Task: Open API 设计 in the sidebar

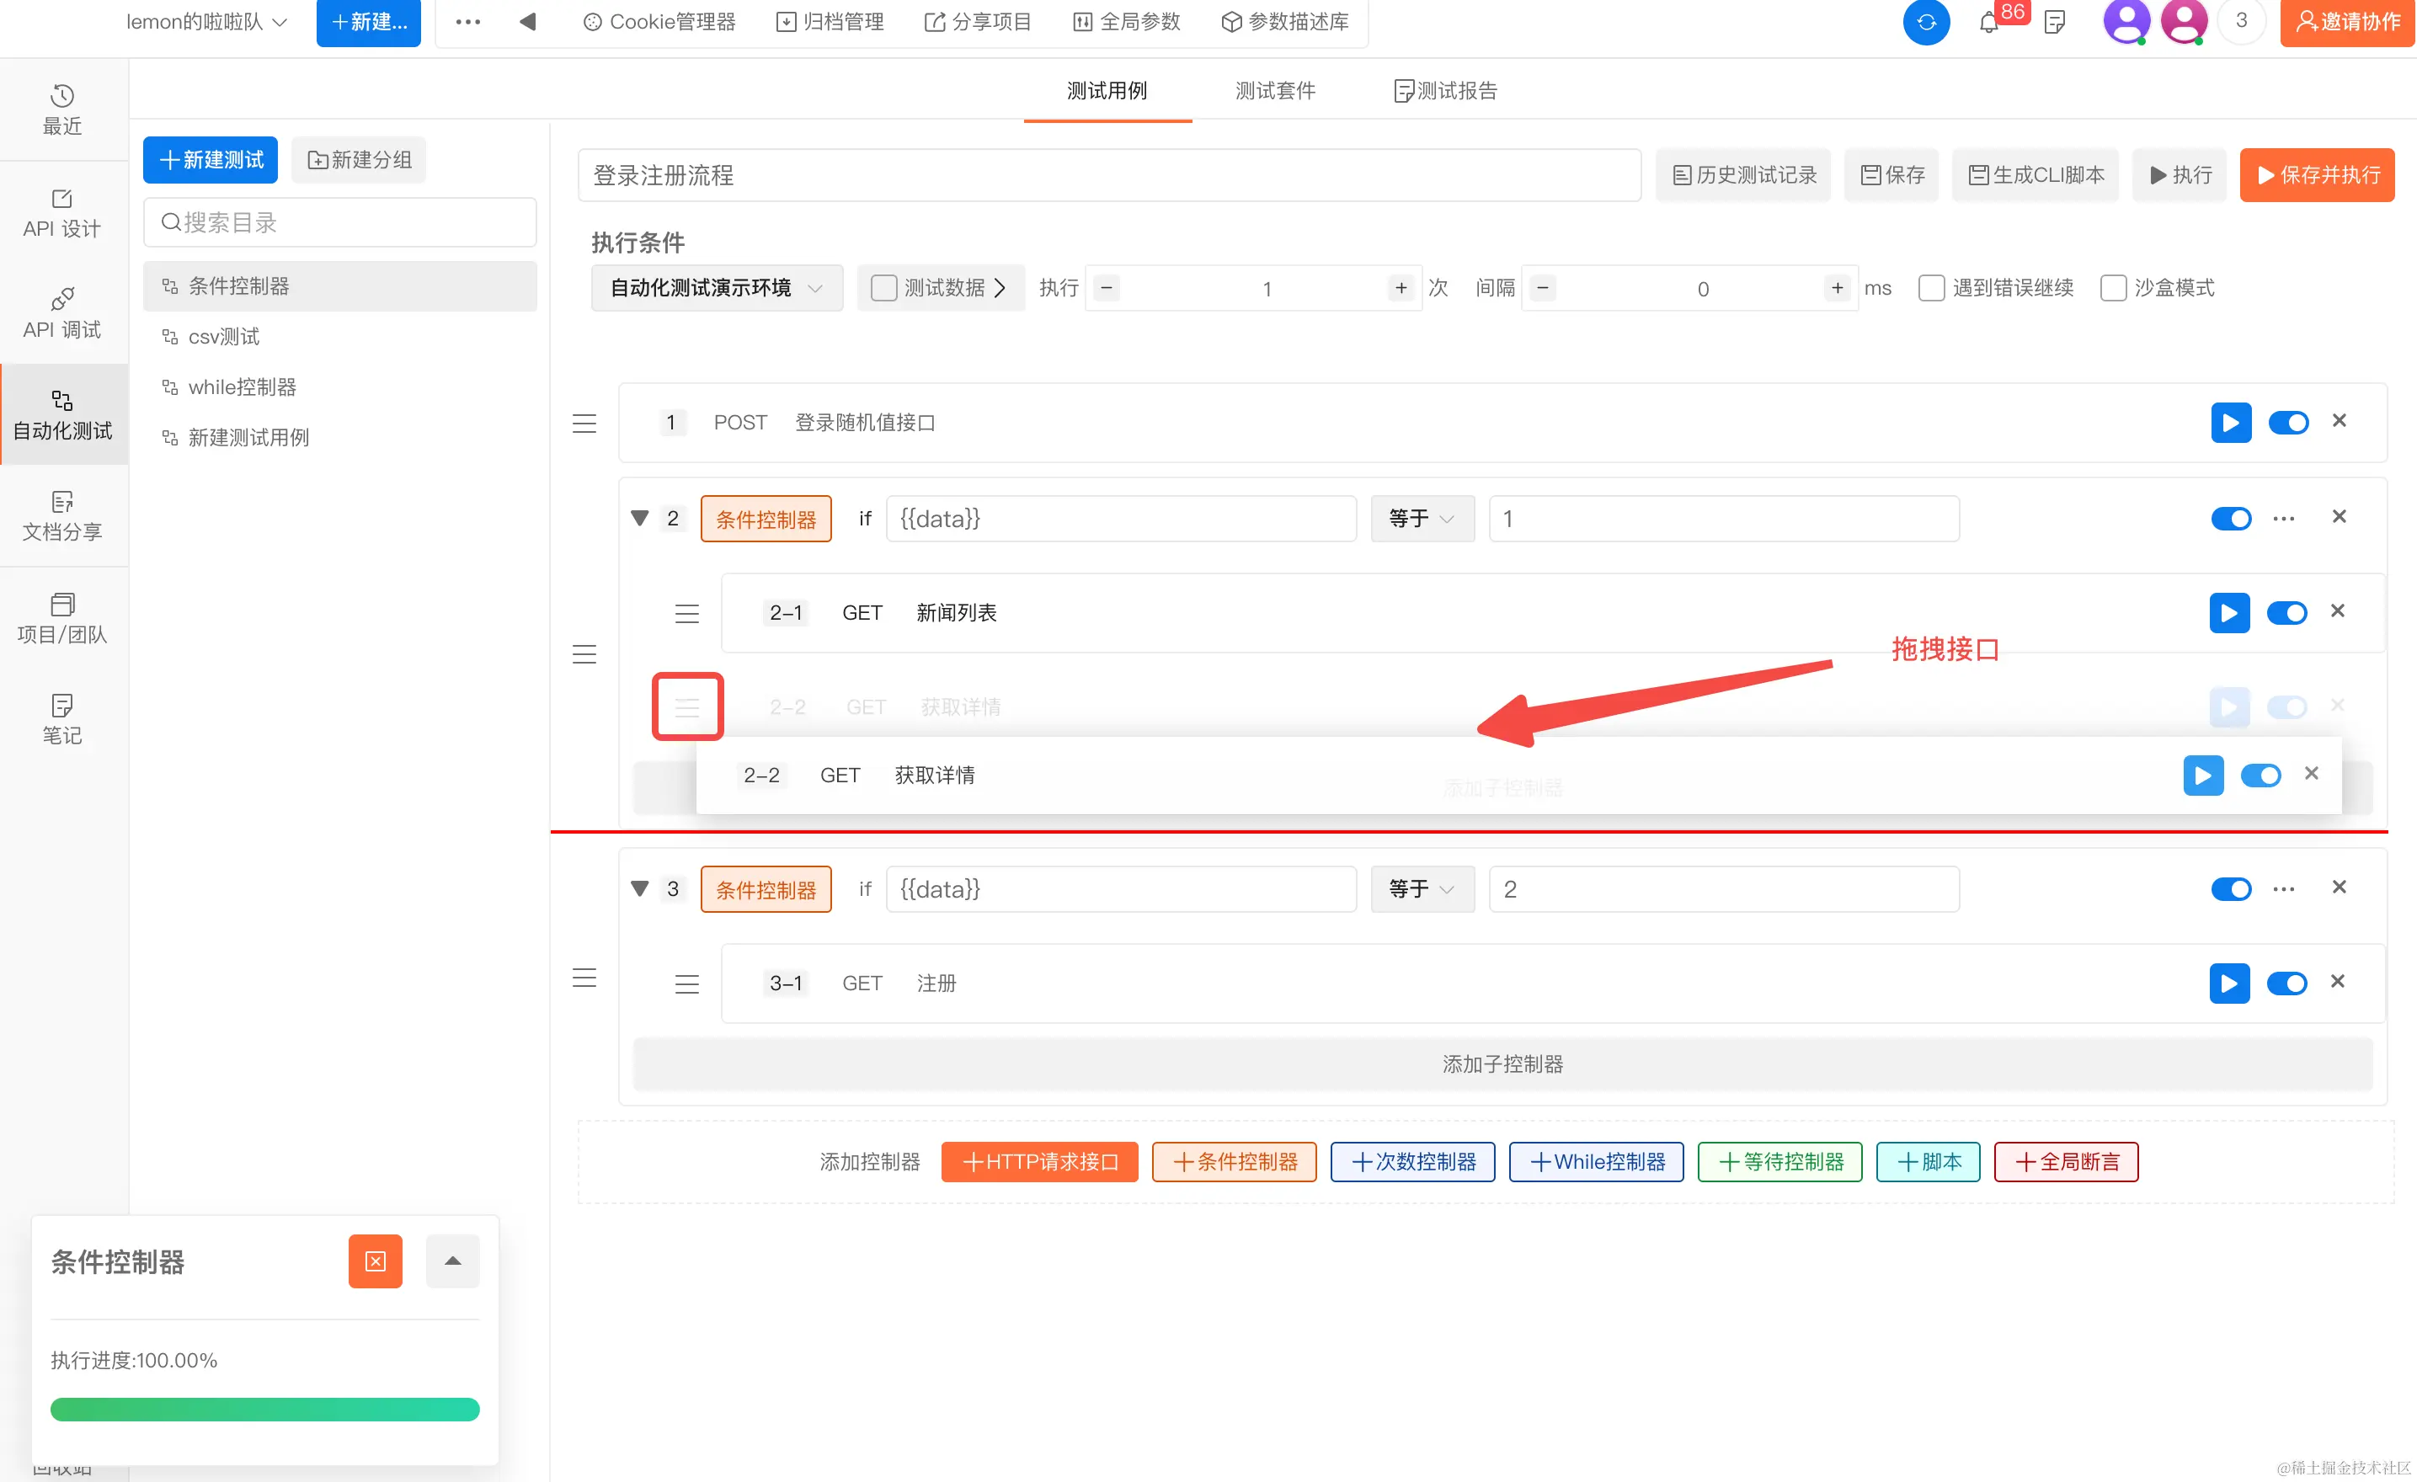Action: click(x=61, y=213)
